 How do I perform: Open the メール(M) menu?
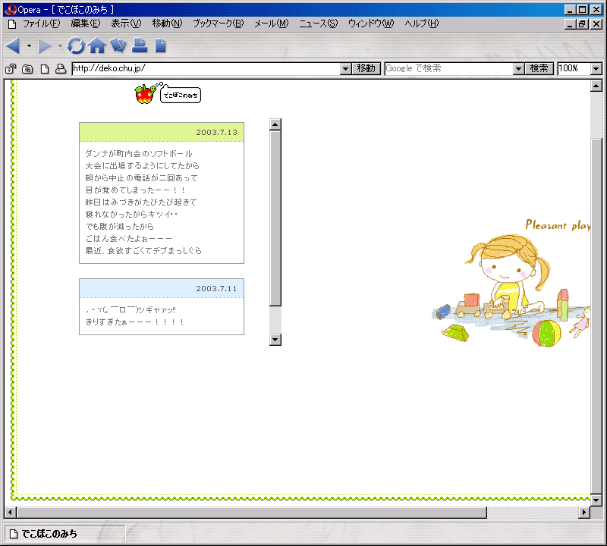pos(272,24)
